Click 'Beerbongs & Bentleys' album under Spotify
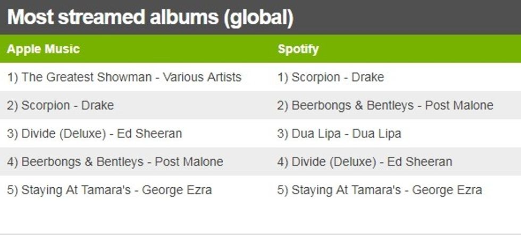This screenshot has width=521, height=235. point(352,106)
